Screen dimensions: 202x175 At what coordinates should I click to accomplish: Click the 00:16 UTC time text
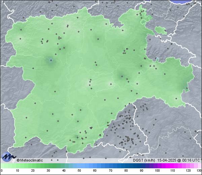(x=191, y=160)
